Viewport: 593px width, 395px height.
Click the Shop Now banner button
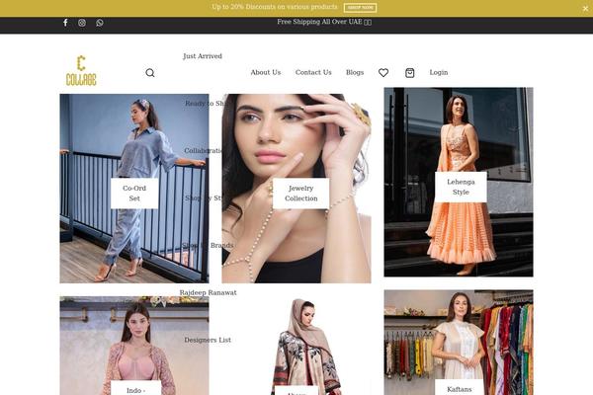360,8
